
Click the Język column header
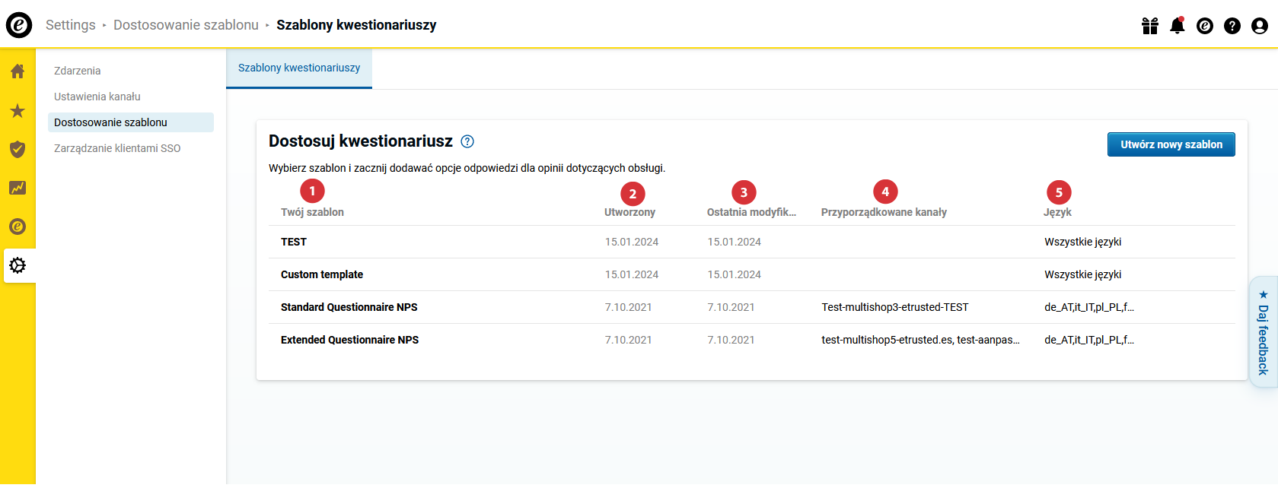[1057, 212]
